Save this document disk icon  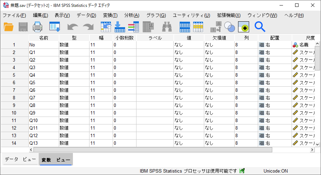click(x=23, y=27)
